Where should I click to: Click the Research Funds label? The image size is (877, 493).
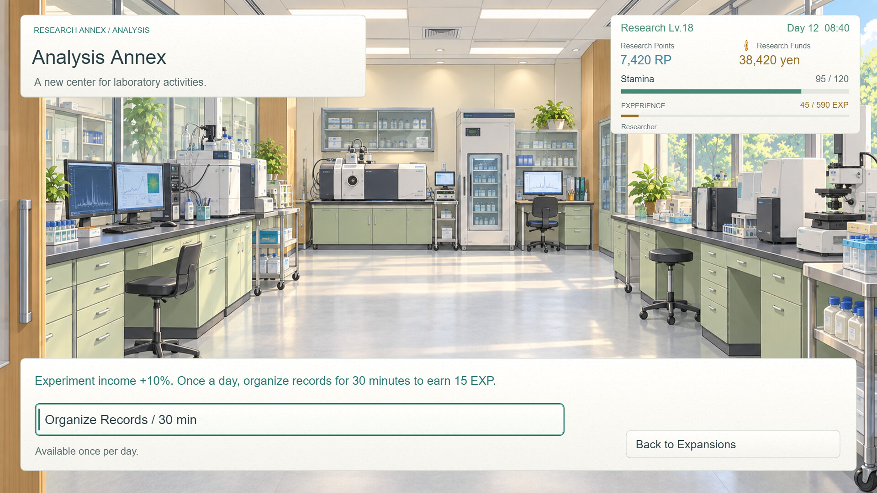pos(783,46)
